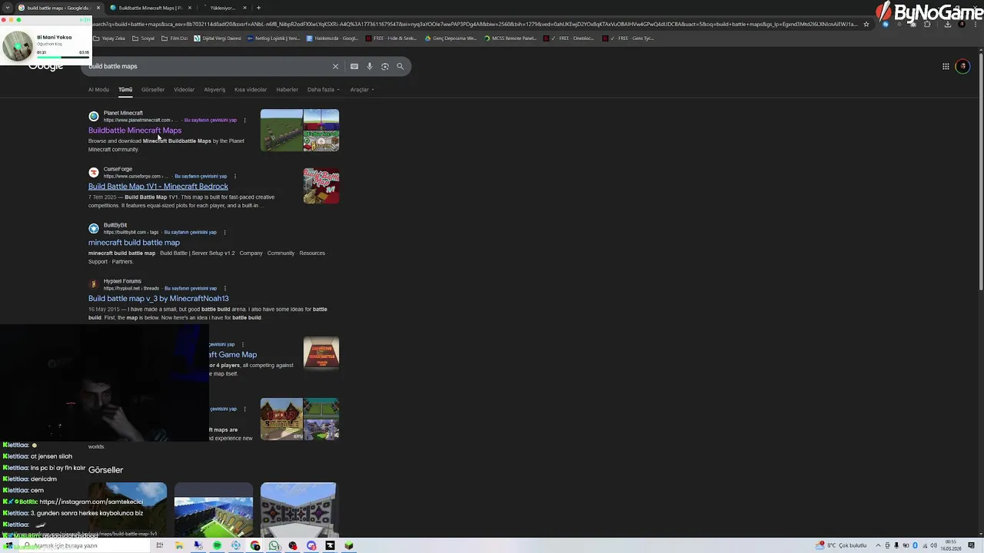
Task: Open Spotify from the taskbar
Action: (x=217, y=545)
